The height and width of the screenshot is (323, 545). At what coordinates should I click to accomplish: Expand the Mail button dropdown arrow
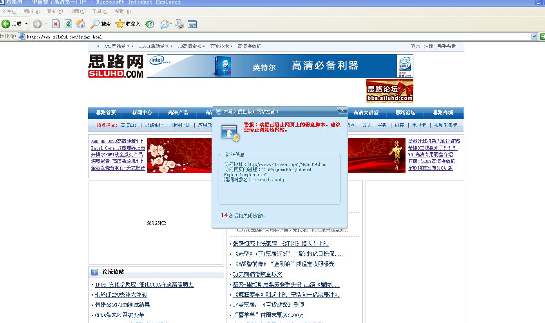pyautogui.click(x=171, y=24)
